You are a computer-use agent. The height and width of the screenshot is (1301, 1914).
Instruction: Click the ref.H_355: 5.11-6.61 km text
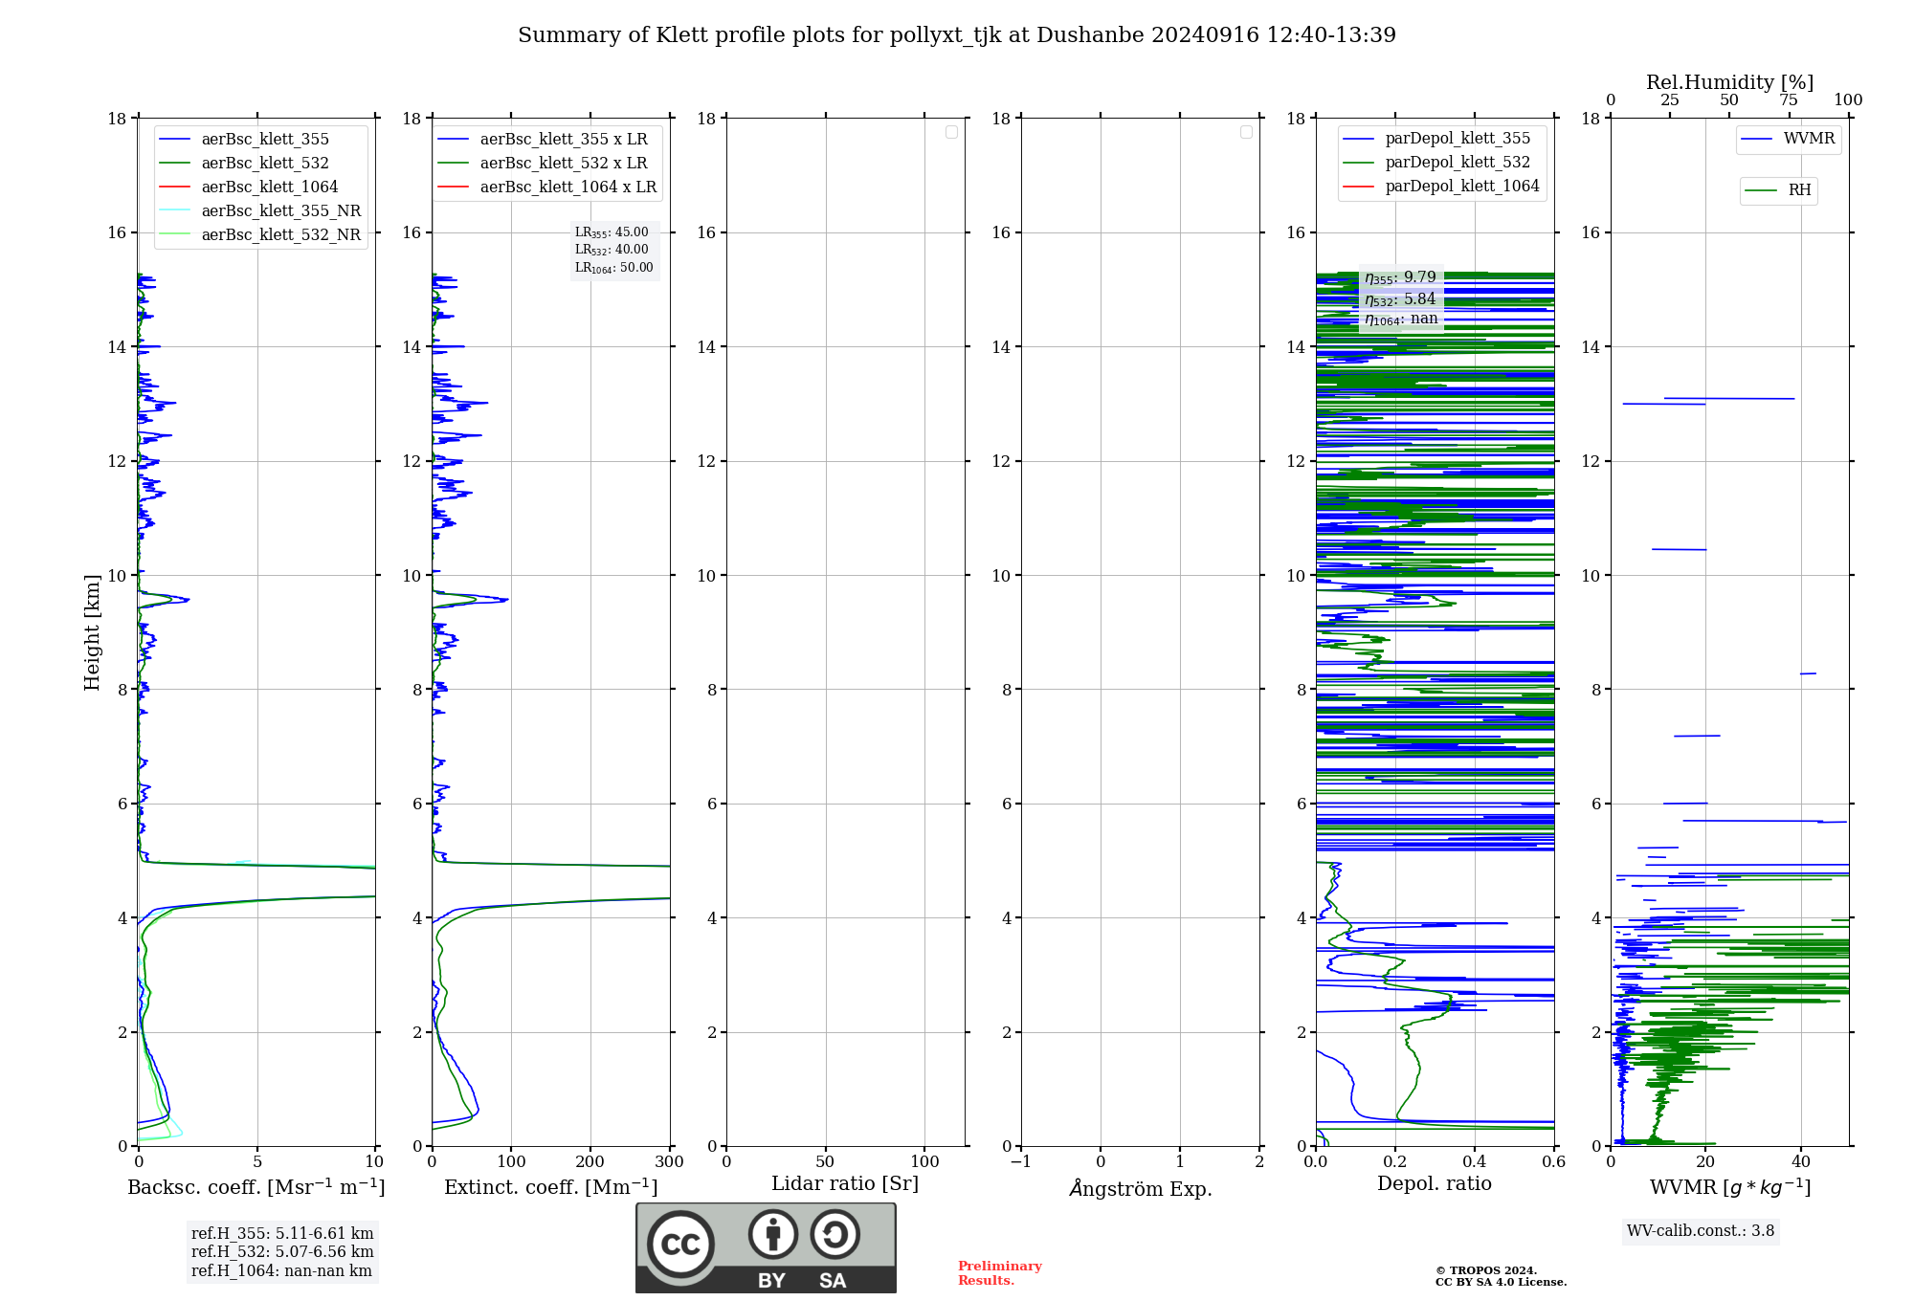click(x=282, y=1234)
